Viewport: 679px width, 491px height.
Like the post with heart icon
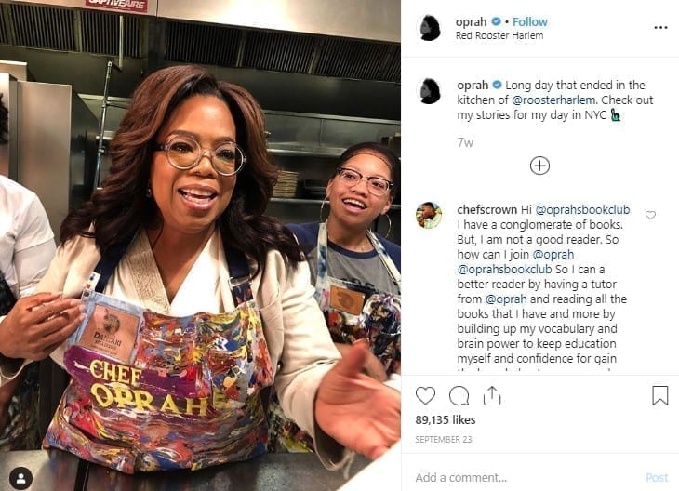click(x=425, y=396)
